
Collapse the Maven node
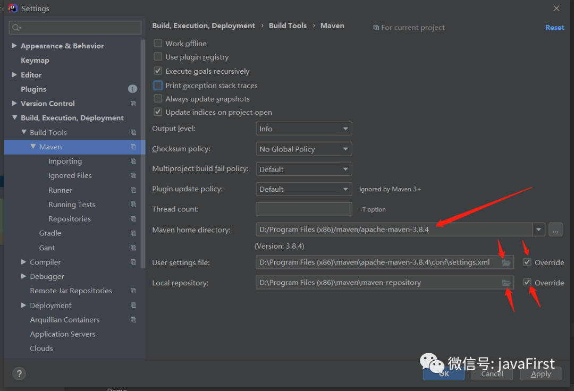[33, 146]
